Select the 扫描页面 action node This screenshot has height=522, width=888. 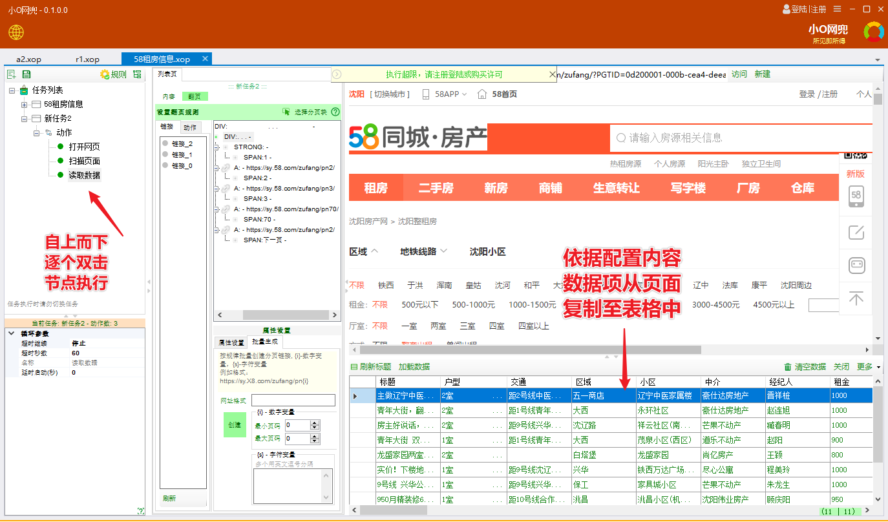(x=85, y=161)
